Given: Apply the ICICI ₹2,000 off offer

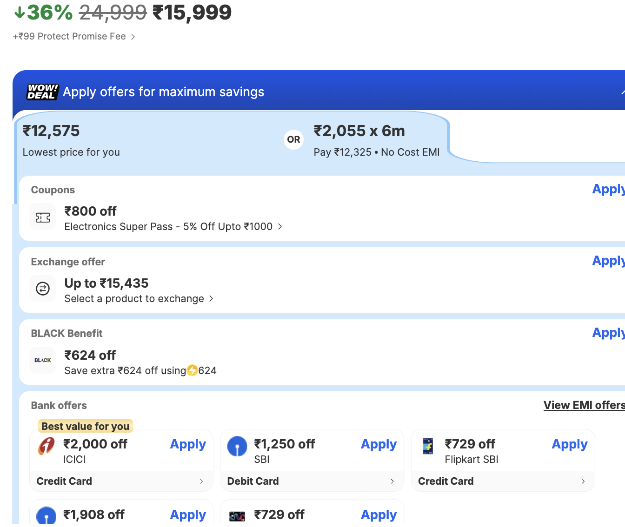Looking at the screenshot, I should click(188, 444).
